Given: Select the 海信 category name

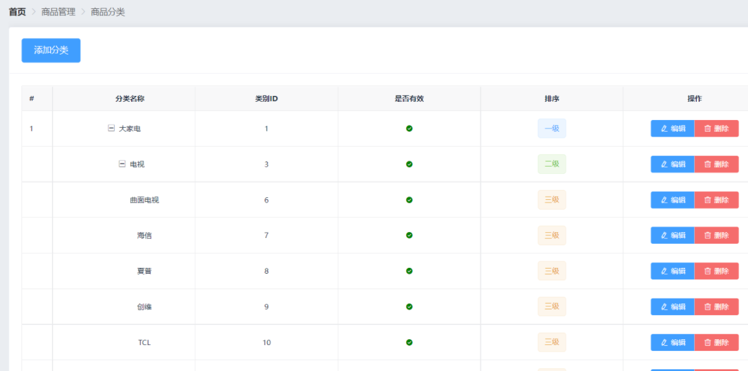Looking at the screenshot, I should tap(145, 235).
